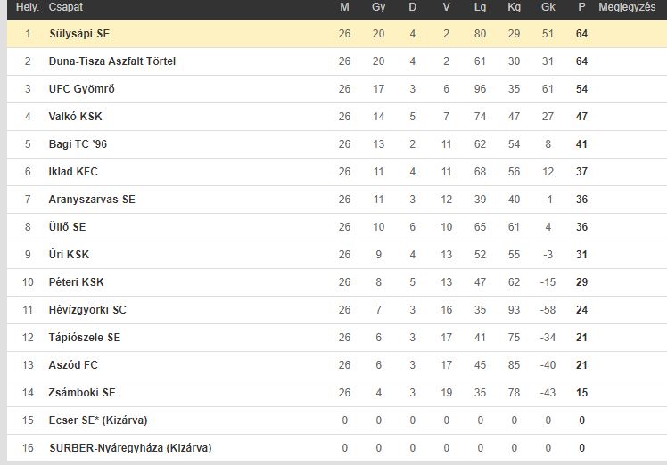667x465 pixels.
Task: Open Hévízgyörki SC team page
Action: (x=87, y=310)
